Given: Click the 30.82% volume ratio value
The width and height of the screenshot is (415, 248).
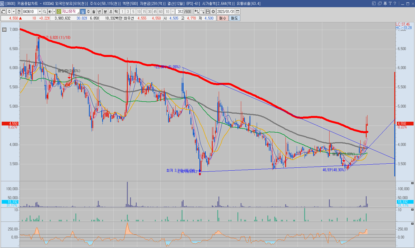Looking at the screenshot, I should 82,18.
